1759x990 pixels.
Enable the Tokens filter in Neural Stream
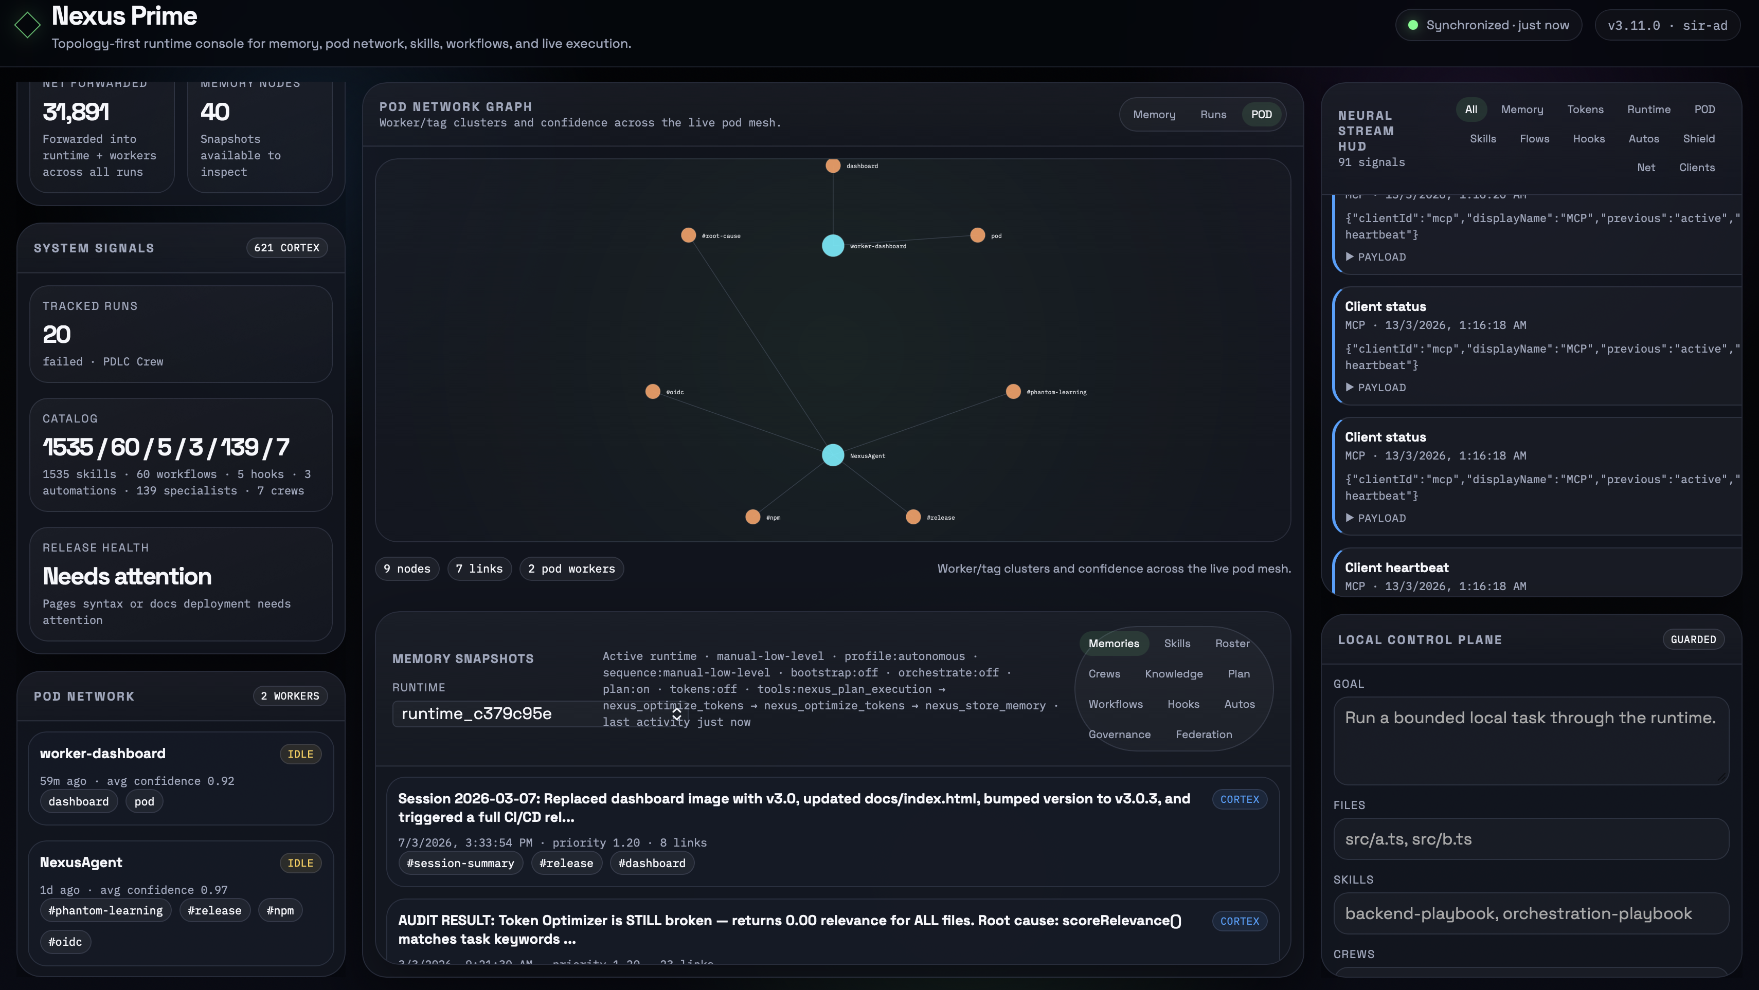coord(1585,109)
